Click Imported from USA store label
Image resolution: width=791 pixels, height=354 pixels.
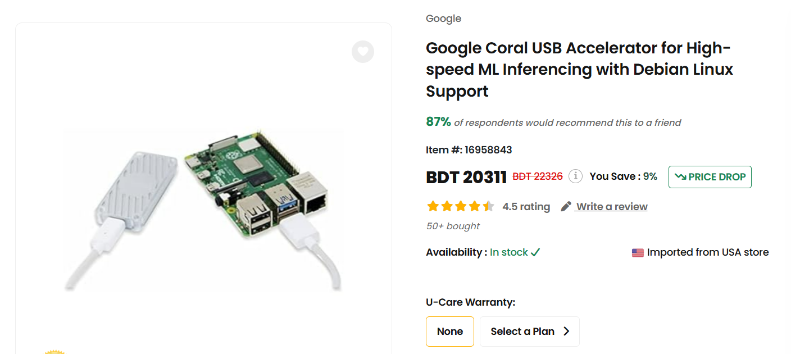[708, 252]
